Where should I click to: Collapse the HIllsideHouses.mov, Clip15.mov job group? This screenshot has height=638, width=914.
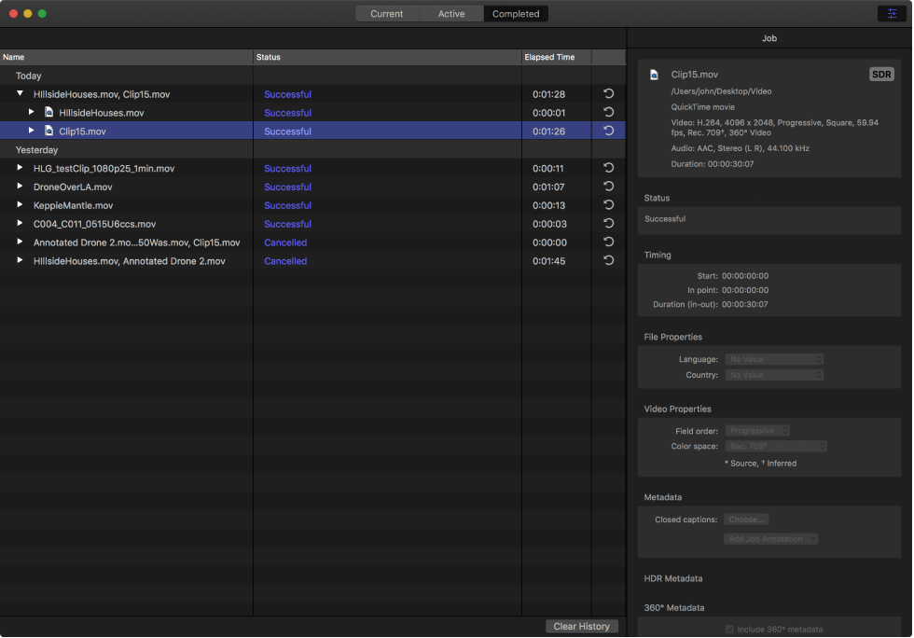tap(20, 93)
